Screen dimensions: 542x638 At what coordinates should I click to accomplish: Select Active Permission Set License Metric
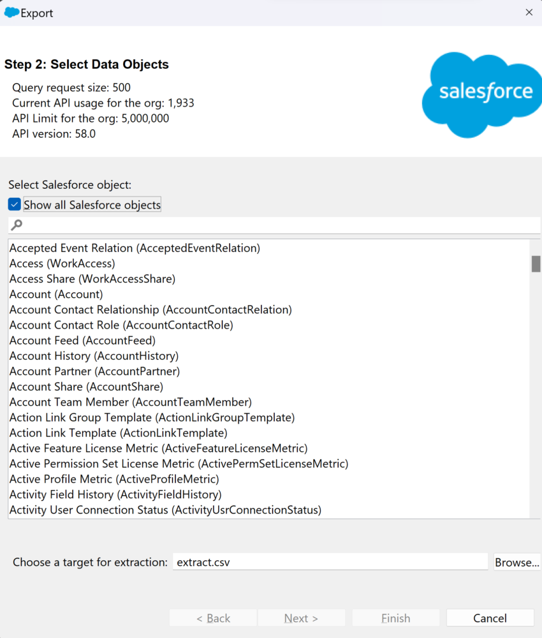pos(268,464)
